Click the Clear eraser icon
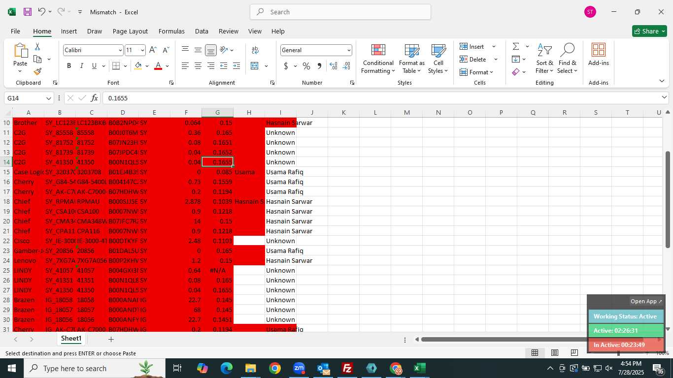673x378 pixels. [x=516, y=72]
